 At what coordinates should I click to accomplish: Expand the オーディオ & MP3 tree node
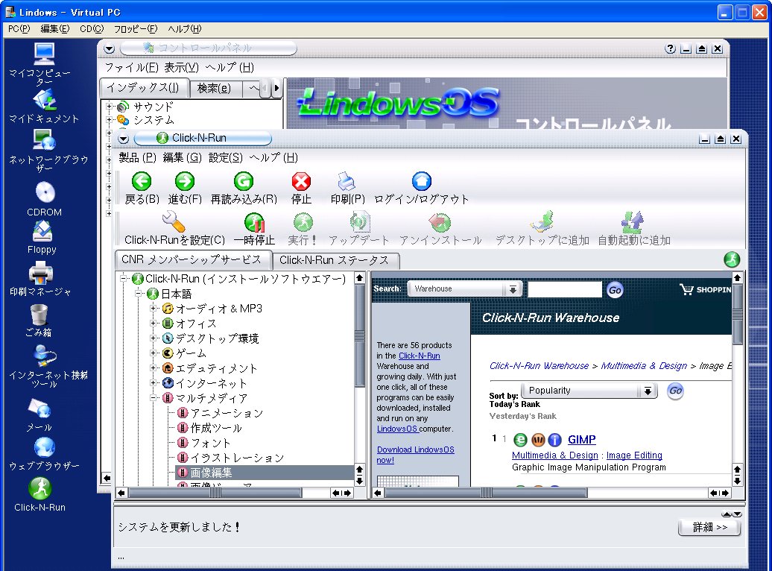click(x=153, y=309)
